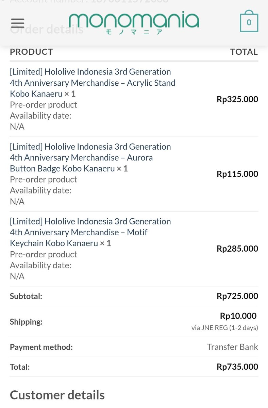268x408 pixels.
Task: Click the TOTAL column header
Action: 244,52
